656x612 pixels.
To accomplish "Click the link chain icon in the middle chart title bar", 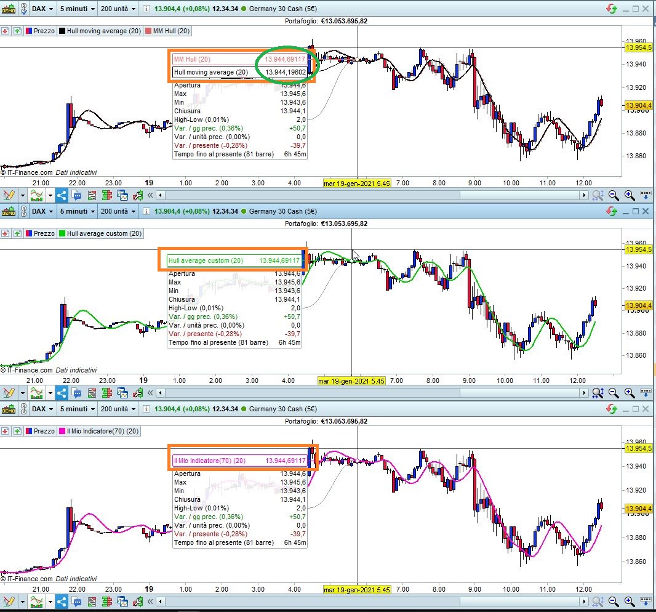I will [x=24, y=211].
